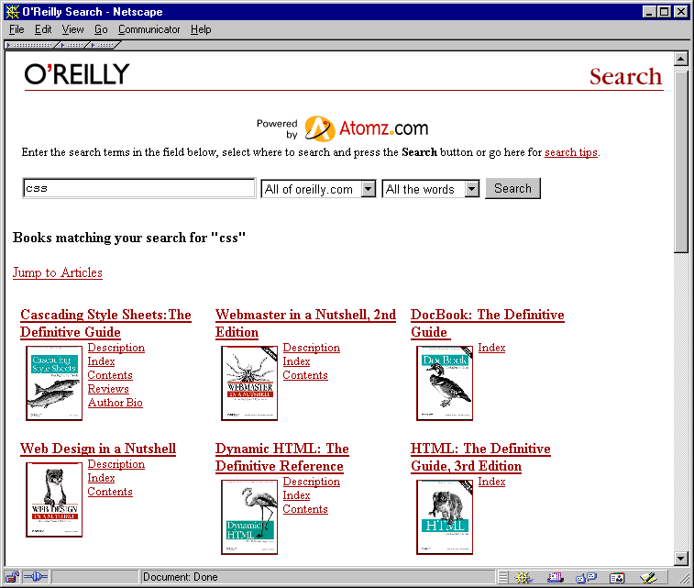Click the Document: Done status text
Screen dimensions: 694x588
[180, 577]
